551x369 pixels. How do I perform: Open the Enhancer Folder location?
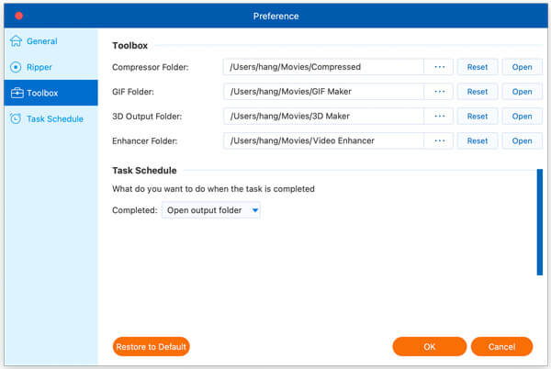tap(522, 141)
